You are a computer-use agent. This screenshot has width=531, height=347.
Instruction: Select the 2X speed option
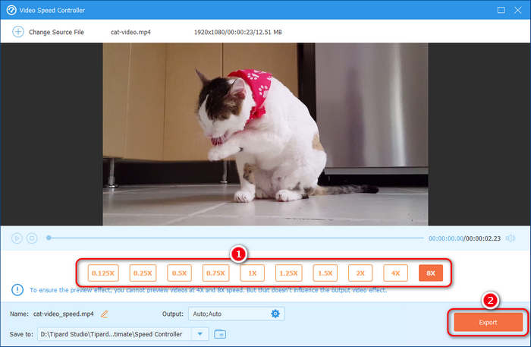360,273
